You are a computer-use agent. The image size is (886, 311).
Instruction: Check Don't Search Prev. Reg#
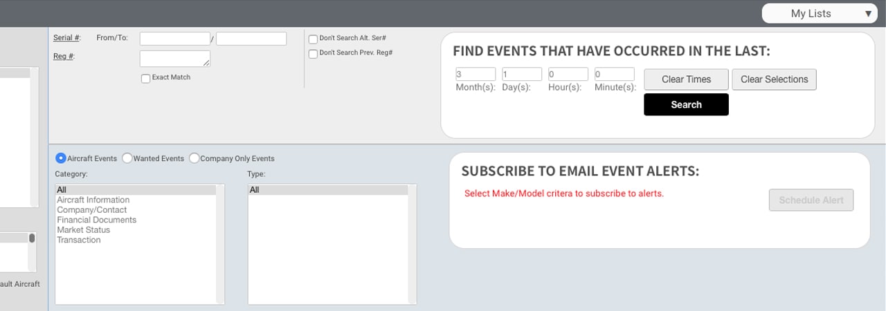pos(313,53)
